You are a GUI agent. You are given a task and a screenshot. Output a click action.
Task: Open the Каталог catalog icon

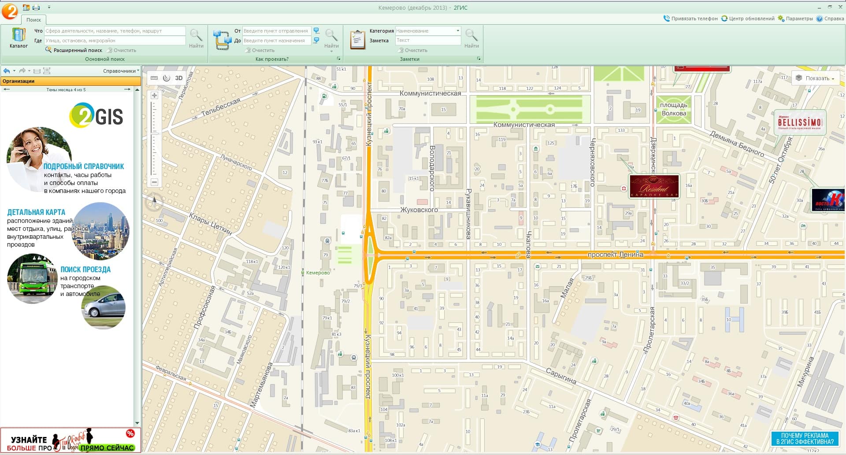point(19,38)
